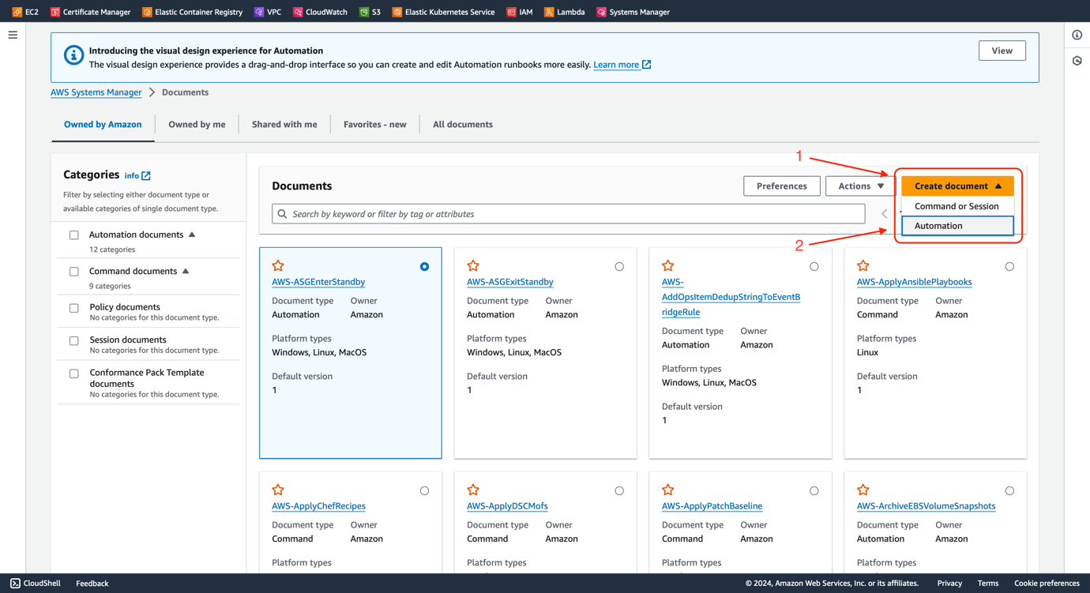Click the View button in banner
The width and height of the screenshot is (1090, 593).
pos(1002,51)
